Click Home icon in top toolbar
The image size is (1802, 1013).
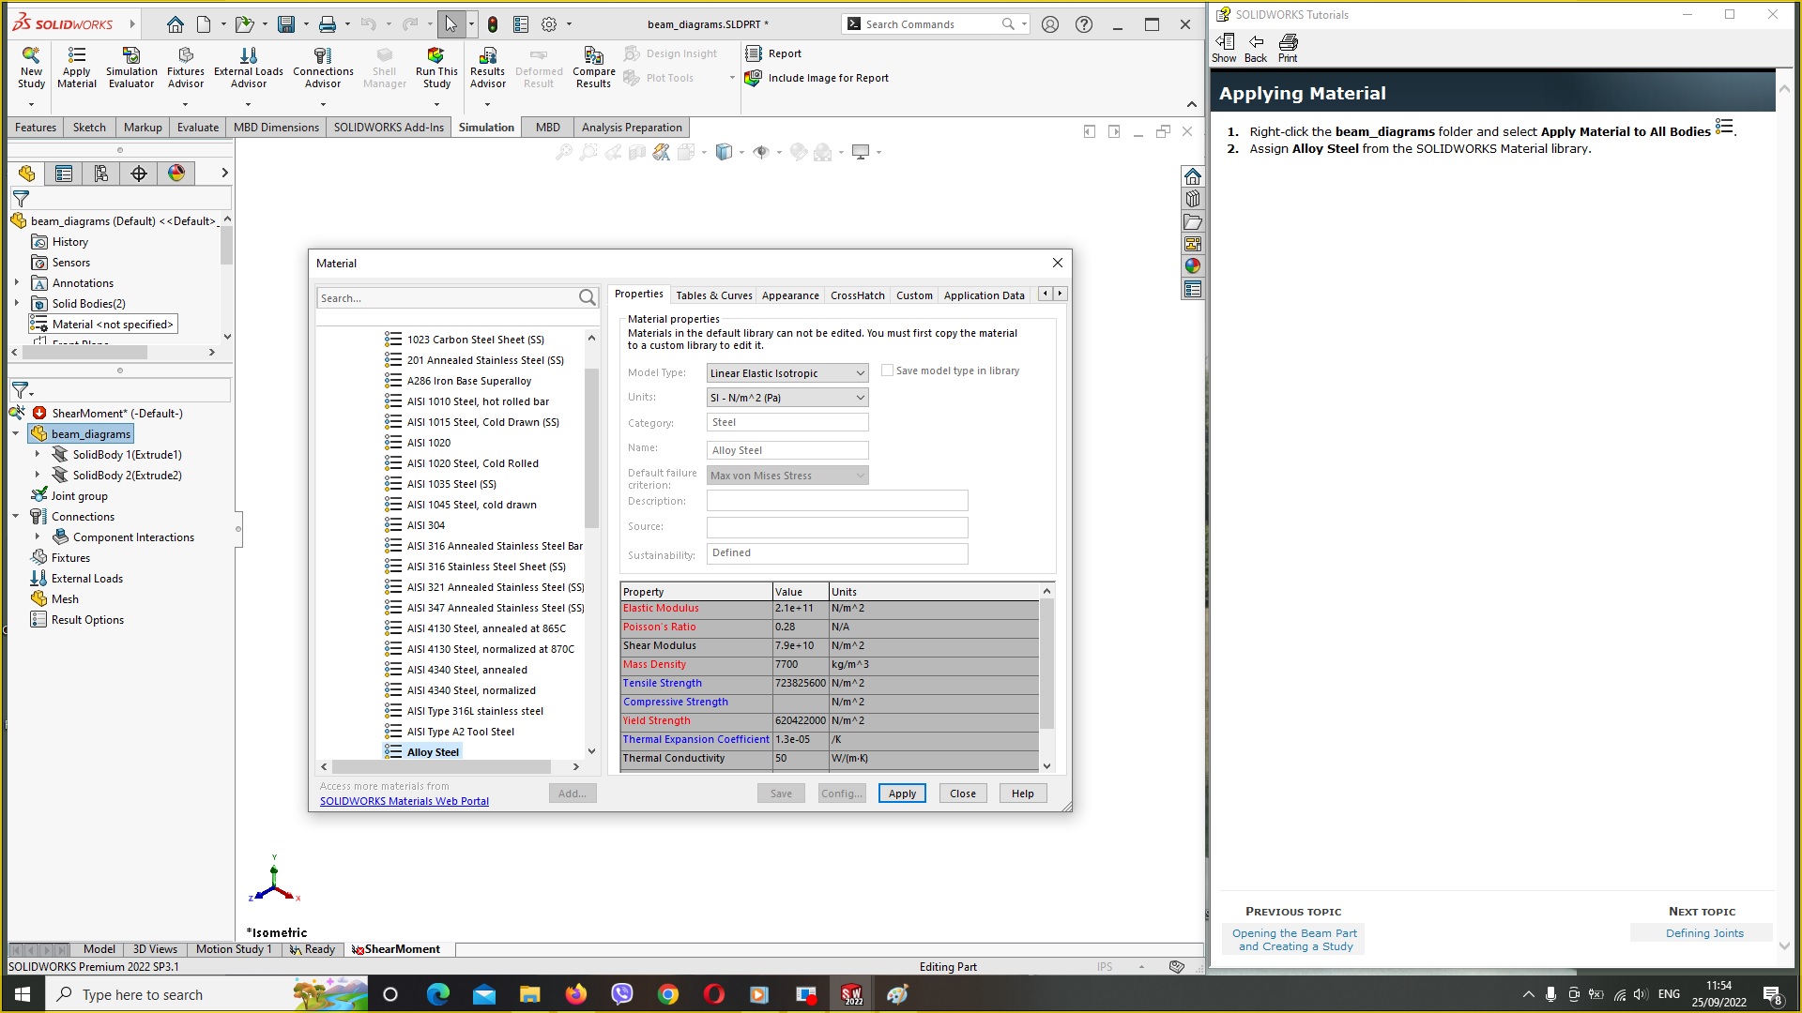pos(175,24)
